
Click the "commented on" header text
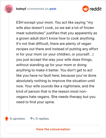click(x=38, y=9)
